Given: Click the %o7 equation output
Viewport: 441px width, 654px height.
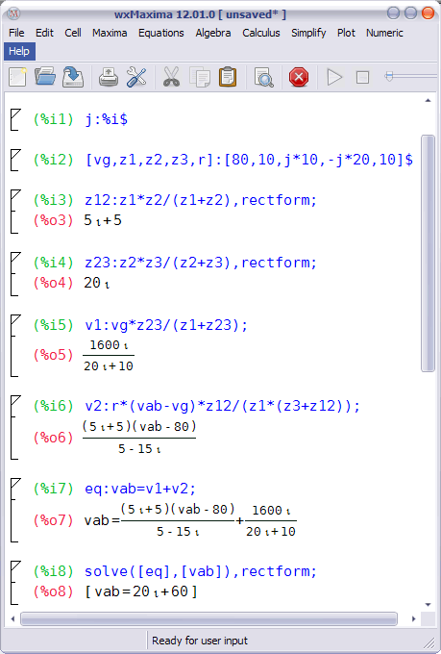Looking at the screenshot, I should click(x=190, y=520).
